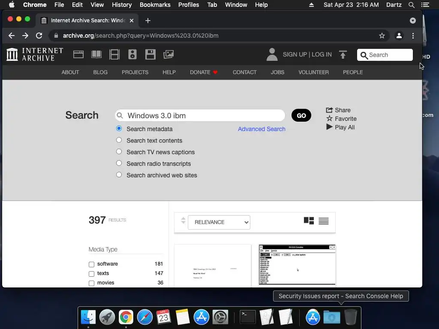439x329 pixels.
Task: Toggle sort direction arrows
Action: (183, 221)
